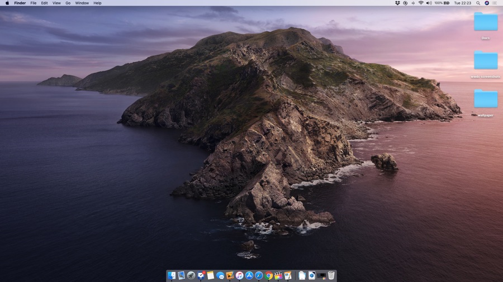Image resolution: width=503 pixels, height=282 pixels.
Task: Open Final Cut Pro from Dock
Action: [x=278, y=275]
